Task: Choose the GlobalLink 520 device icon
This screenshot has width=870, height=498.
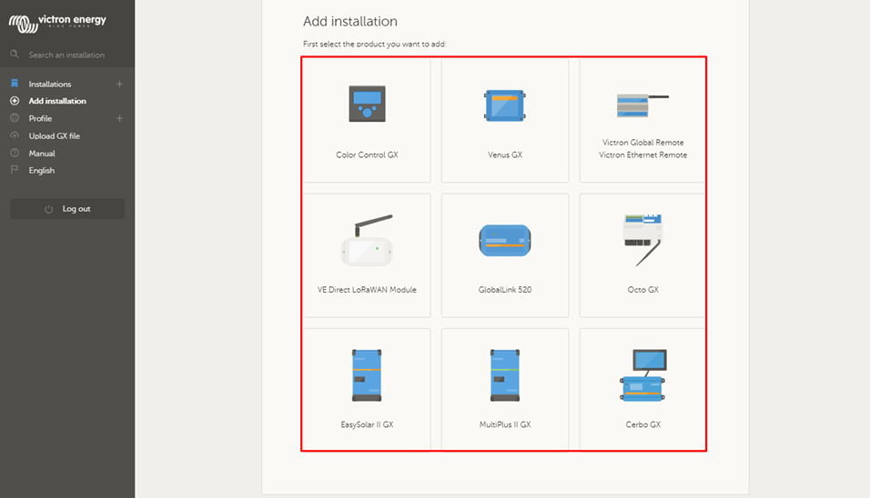Action: [504, 241]
